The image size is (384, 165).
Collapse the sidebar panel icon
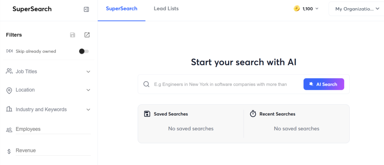pyautogui.click(x=86, y=9)
